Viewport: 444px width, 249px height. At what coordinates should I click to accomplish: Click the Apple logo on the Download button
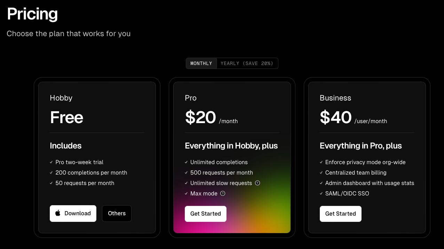pos(58,213)
